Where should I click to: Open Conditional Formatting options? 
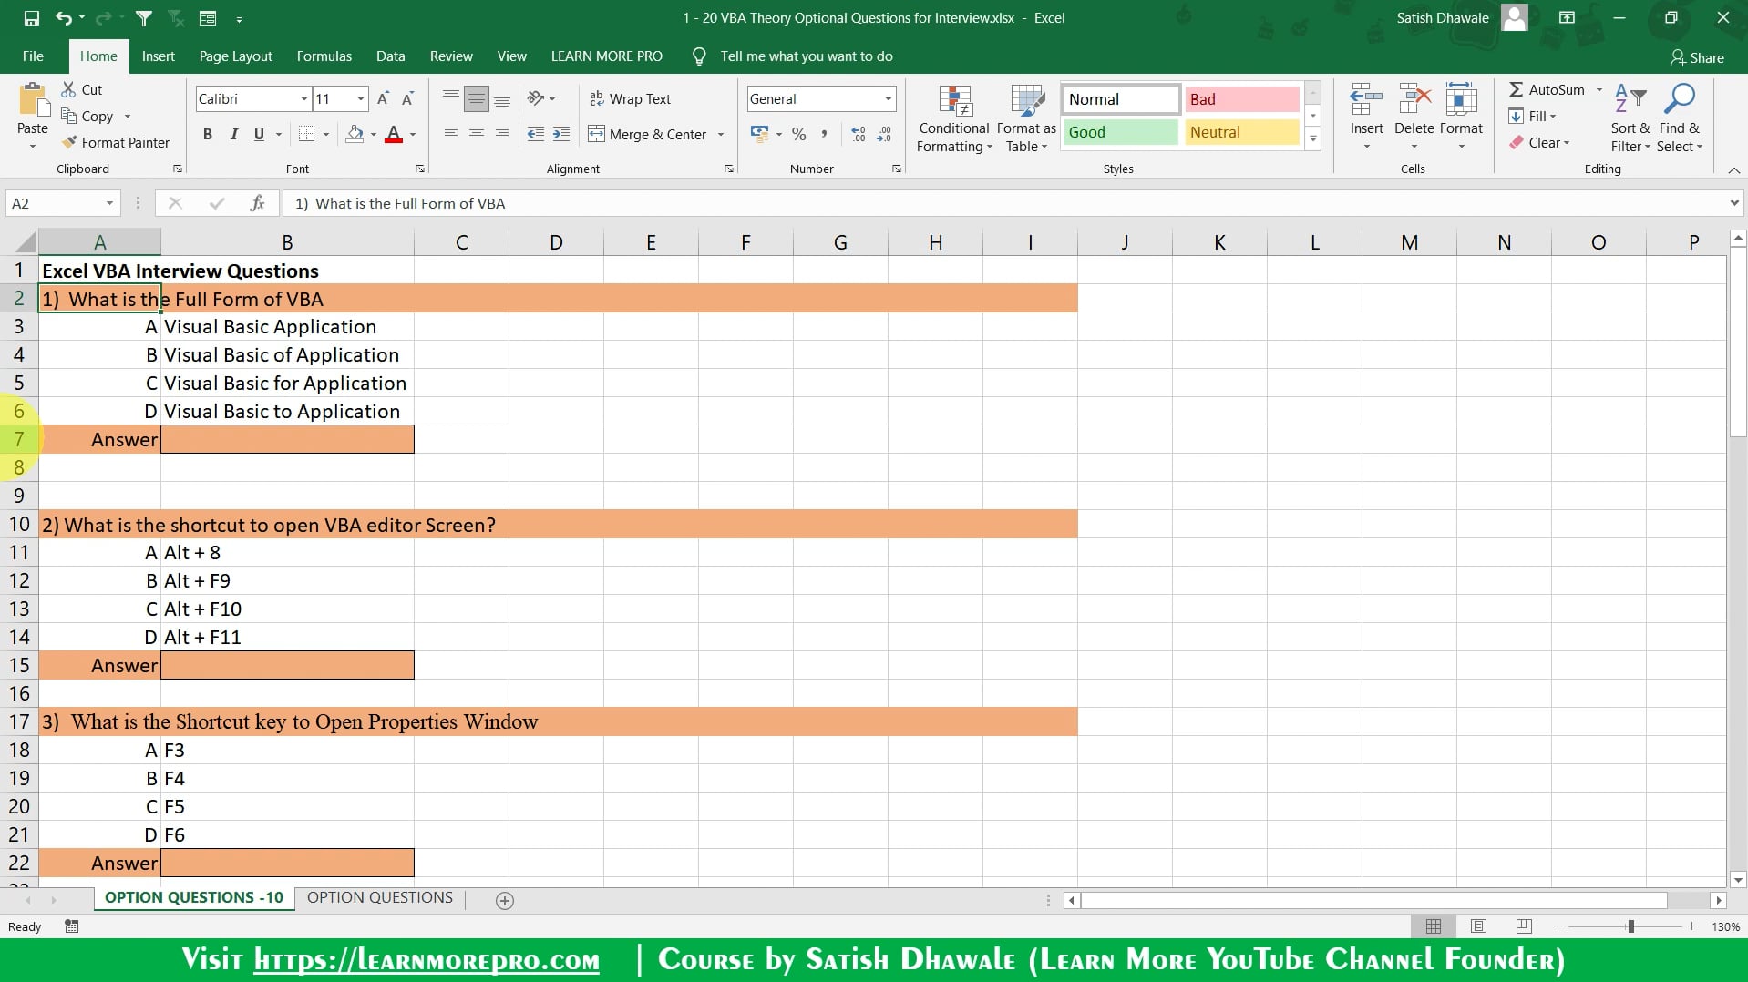coord(952,118)
